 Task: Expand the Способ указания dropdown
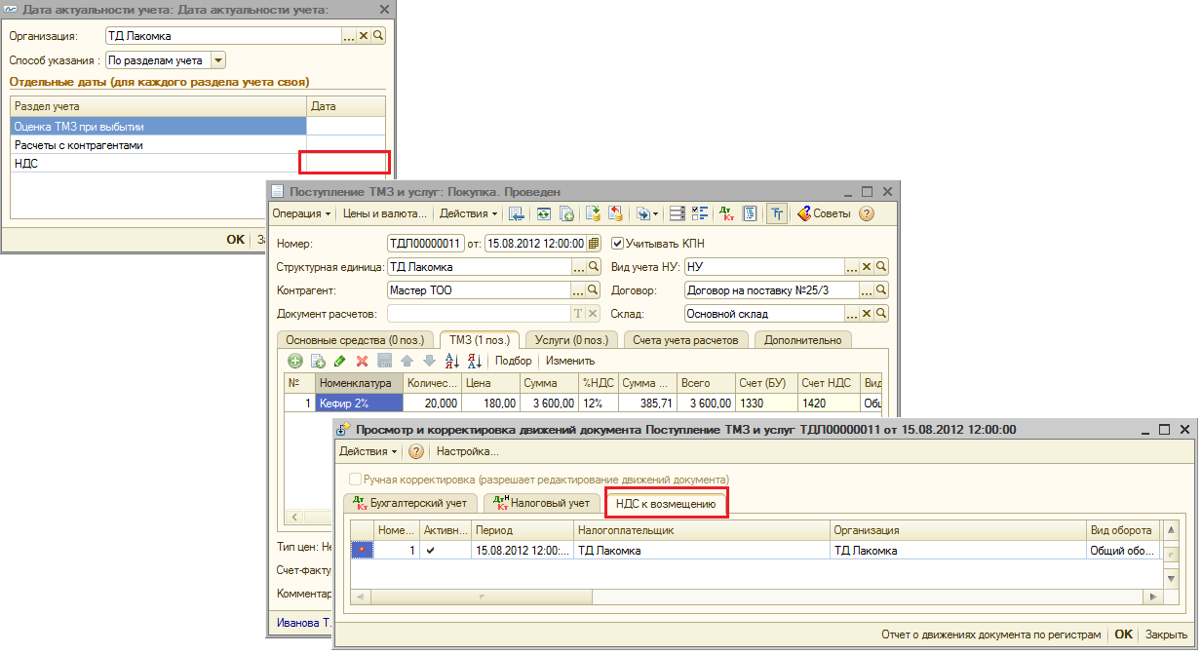(218, 60)
